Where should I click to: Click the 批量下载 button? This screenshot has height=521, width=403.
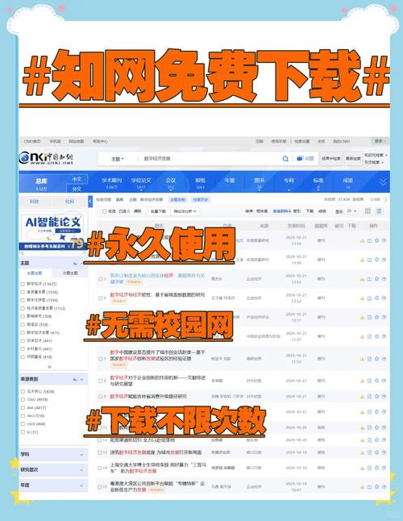158,211
